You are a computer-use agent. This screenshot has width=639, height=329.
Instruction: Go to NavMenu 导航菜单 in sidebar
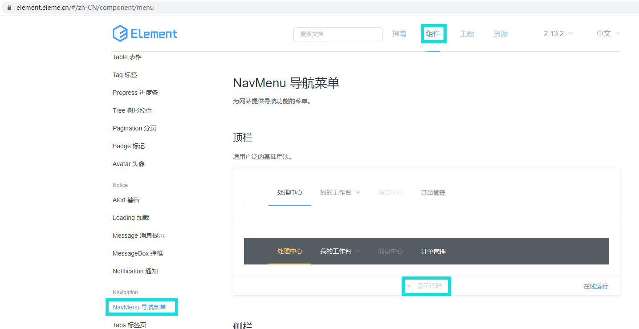(139, 307)
